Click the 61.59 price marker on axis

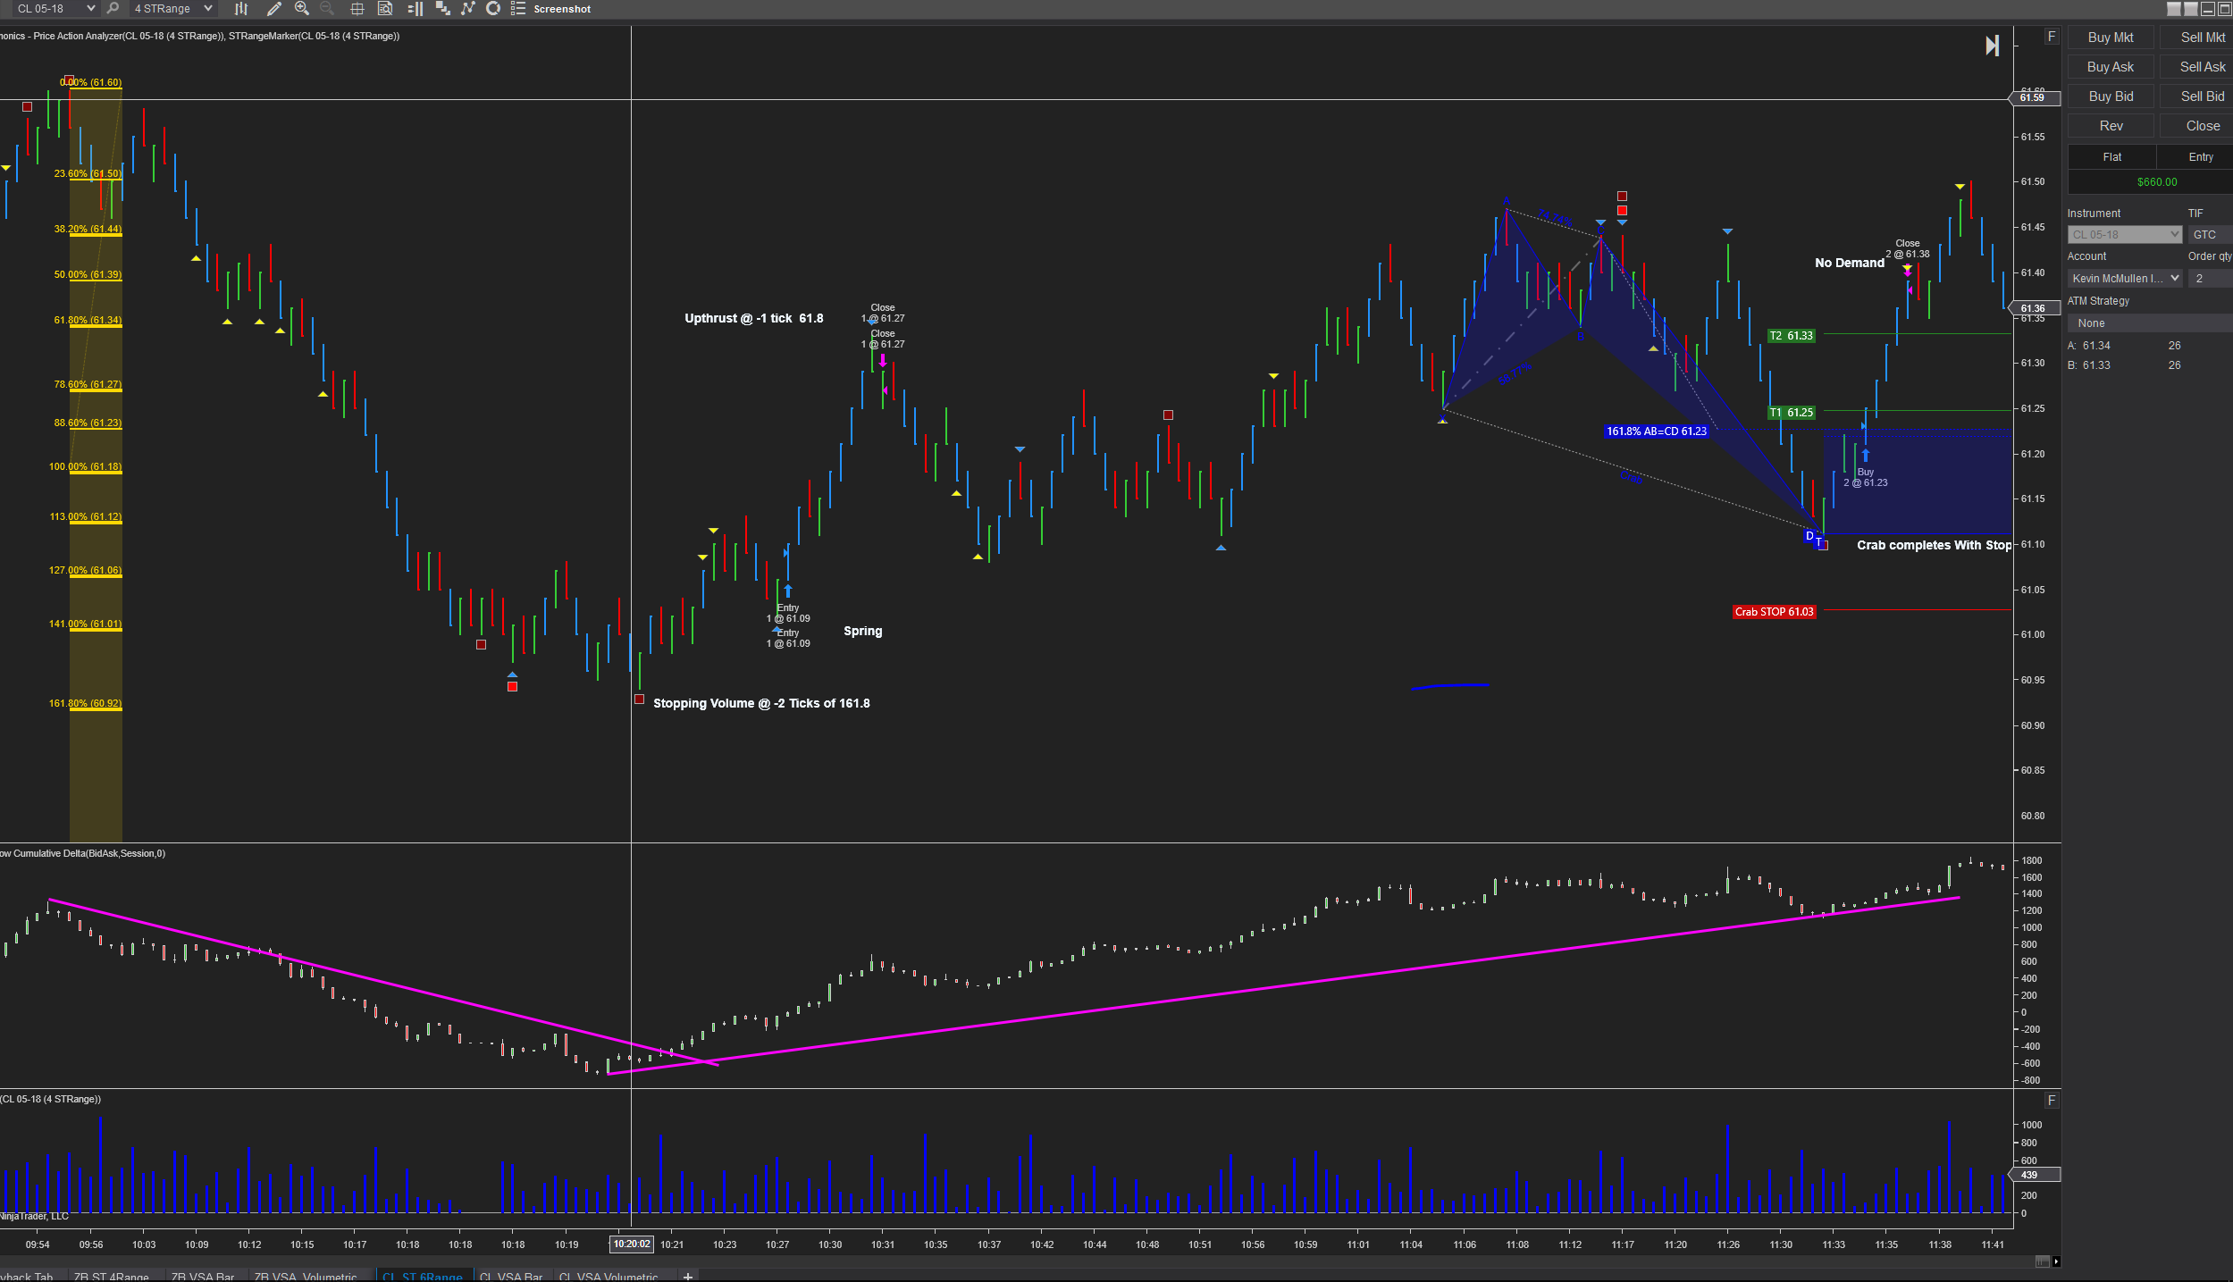click(x=2033, y=97)
